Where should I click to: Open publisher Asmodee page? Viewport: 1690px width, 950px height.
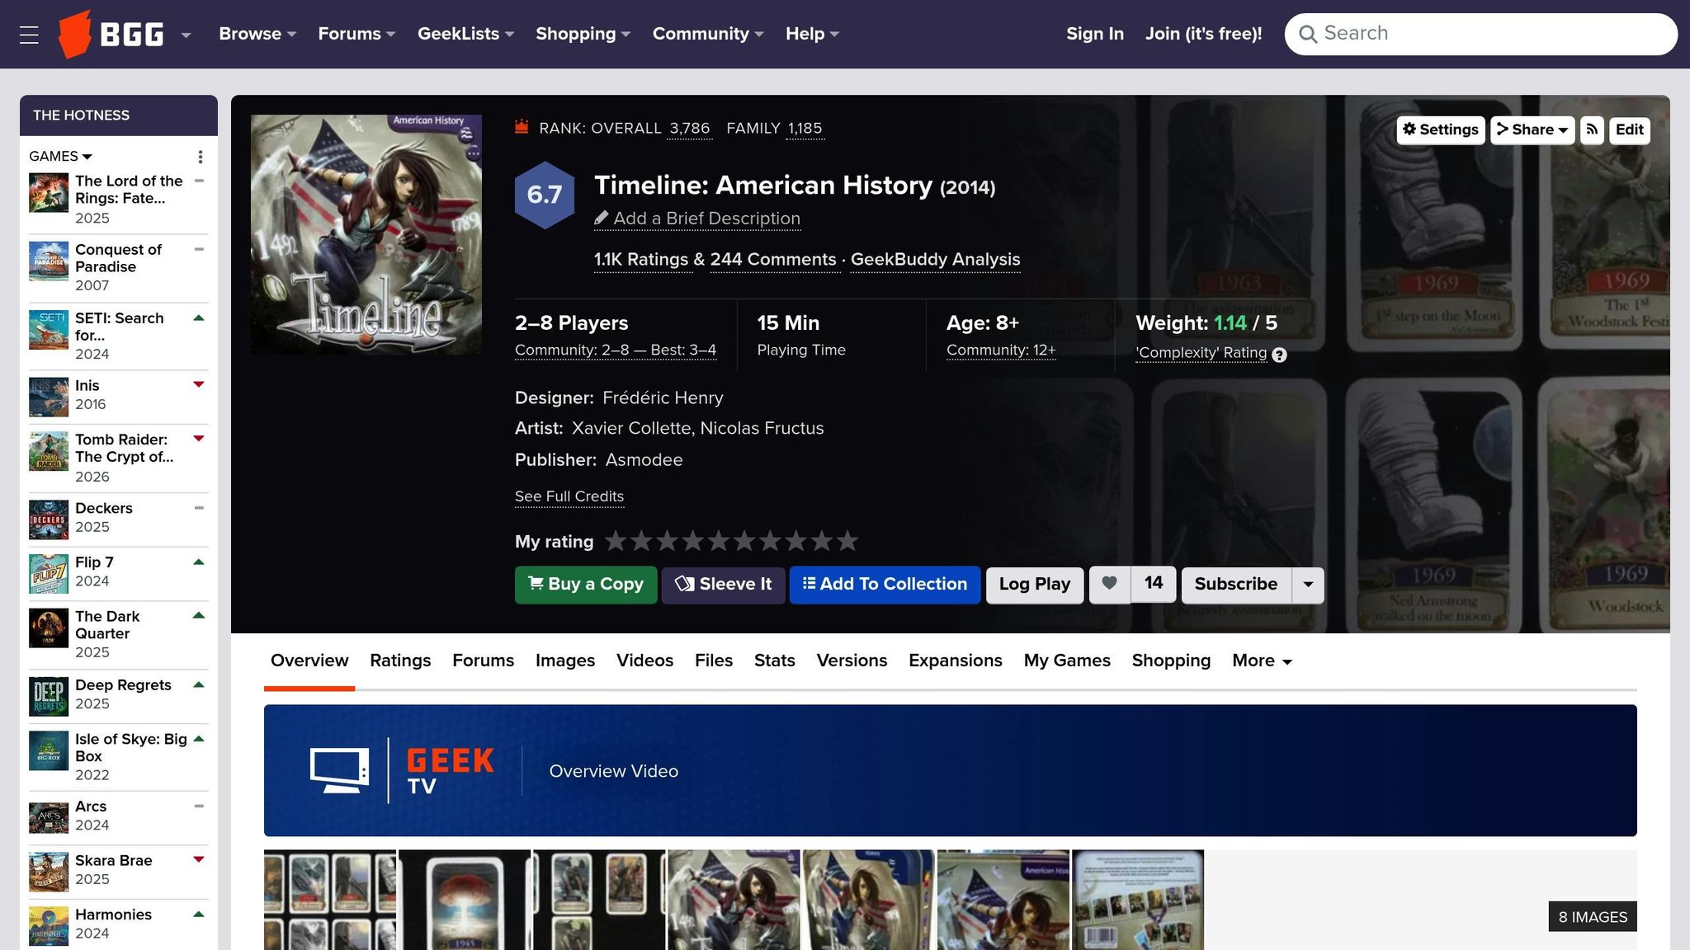(644, 460)
